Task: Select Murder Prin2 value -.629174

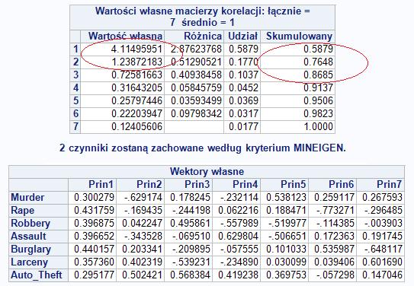Action: [143, 197]
